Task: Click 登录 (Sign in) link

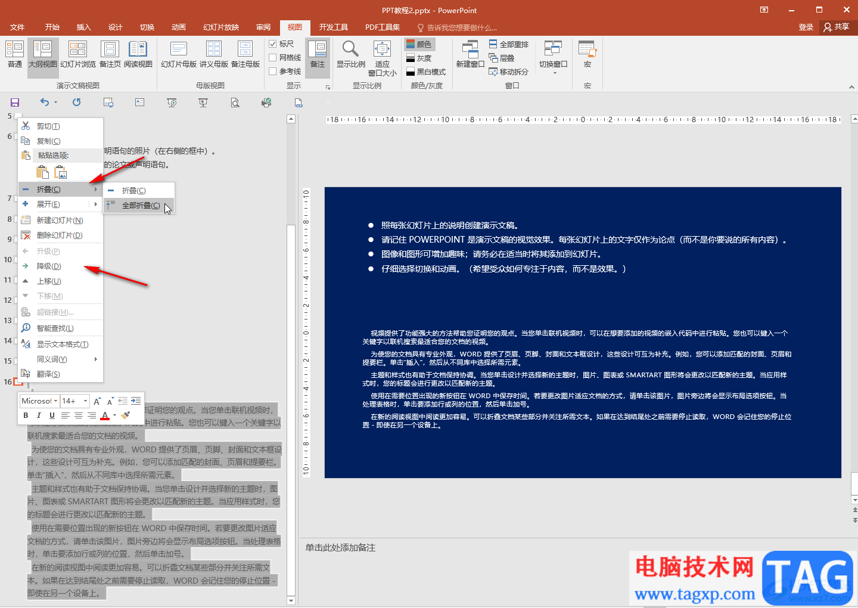Action: click(x=806, y=27)
